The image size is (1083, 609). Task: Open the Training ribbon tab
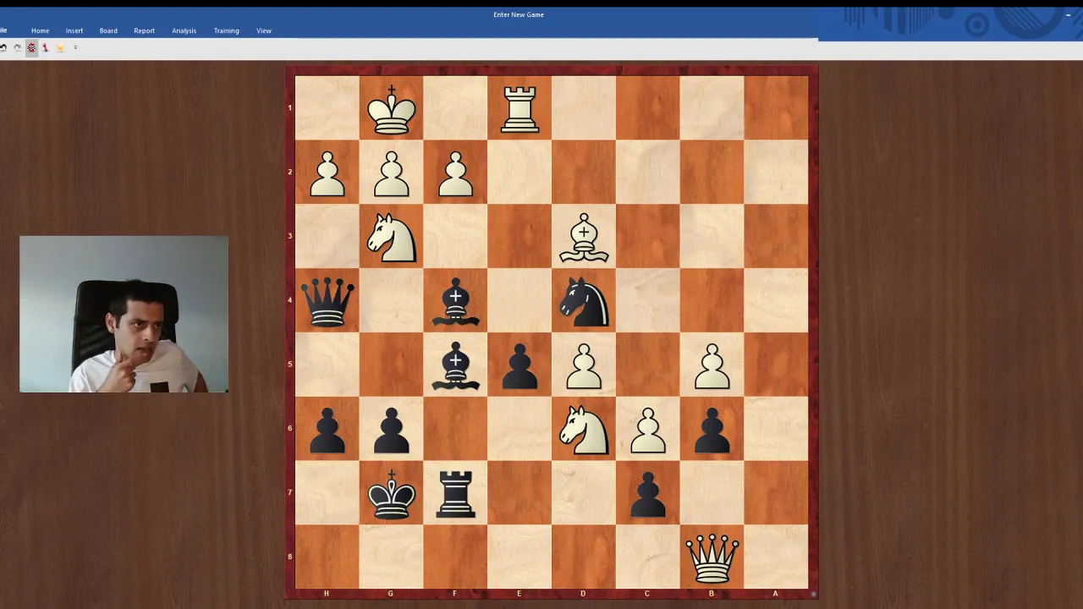(x=226, y=30)
